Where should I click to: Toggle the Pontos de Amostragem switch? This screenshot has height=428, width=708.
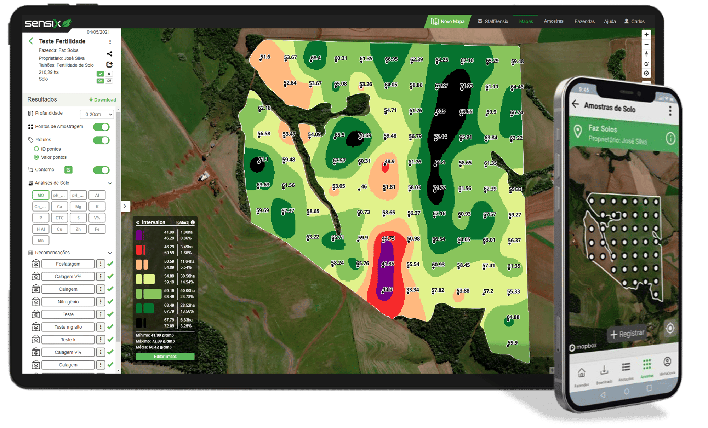(x=101, y=127)
